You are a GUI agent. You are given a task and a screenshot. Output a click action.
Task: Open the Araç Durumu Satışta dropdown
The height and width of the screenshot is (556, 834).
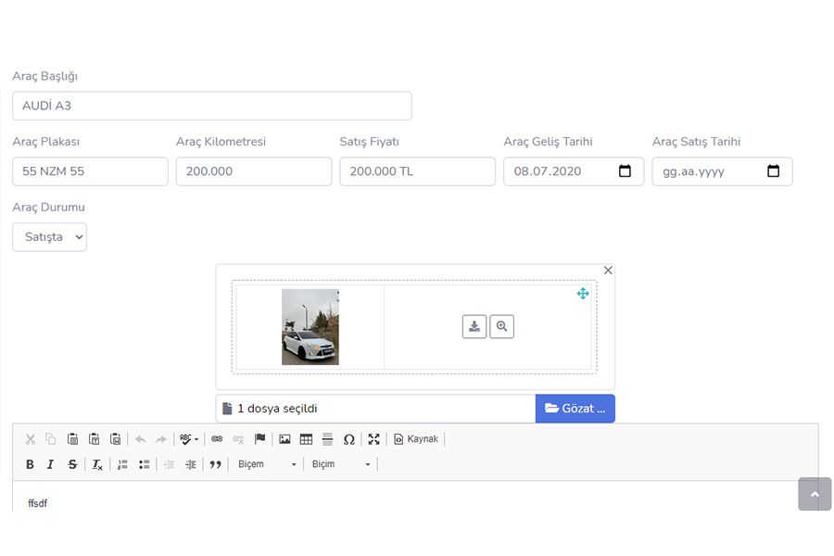(49, 237)
